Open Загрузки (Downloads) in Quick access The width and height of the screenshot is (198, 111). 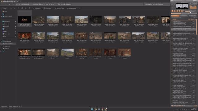6,24
